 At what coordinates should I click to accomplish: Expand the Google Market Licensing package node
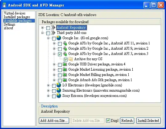54,69
